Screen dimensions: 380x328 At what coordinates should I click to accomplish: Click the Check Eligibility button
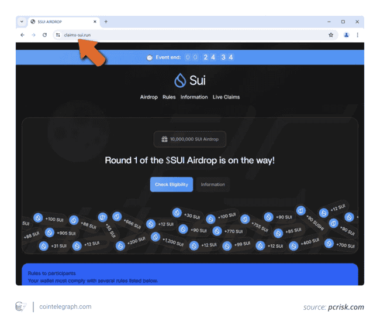point(171,184)
